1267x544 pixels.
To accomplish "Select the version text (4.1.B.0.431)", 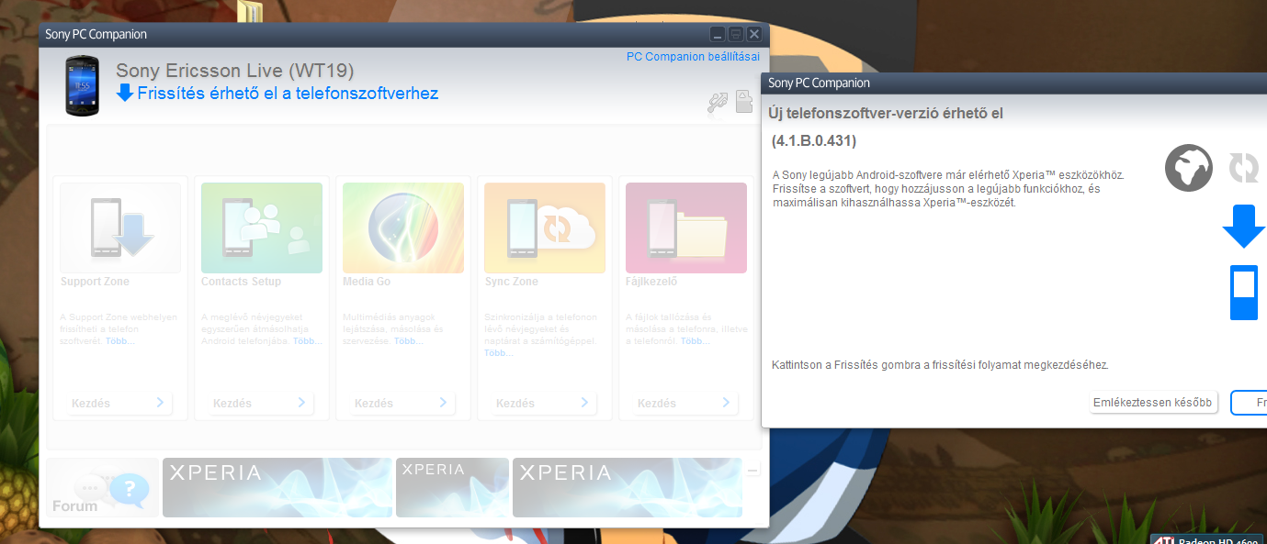I will coord(814,140).
